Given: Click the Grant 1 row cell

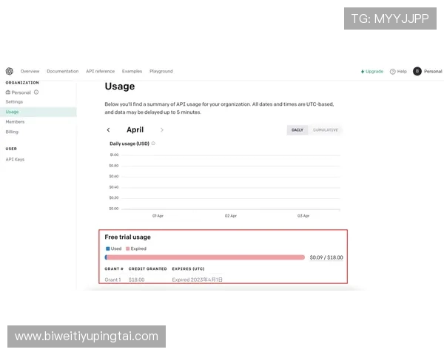Looking at the screenshot, I should coord(112,280).
